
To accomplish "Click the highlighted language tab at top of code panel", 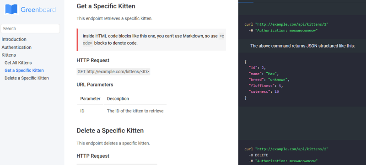I will (246, 1).
